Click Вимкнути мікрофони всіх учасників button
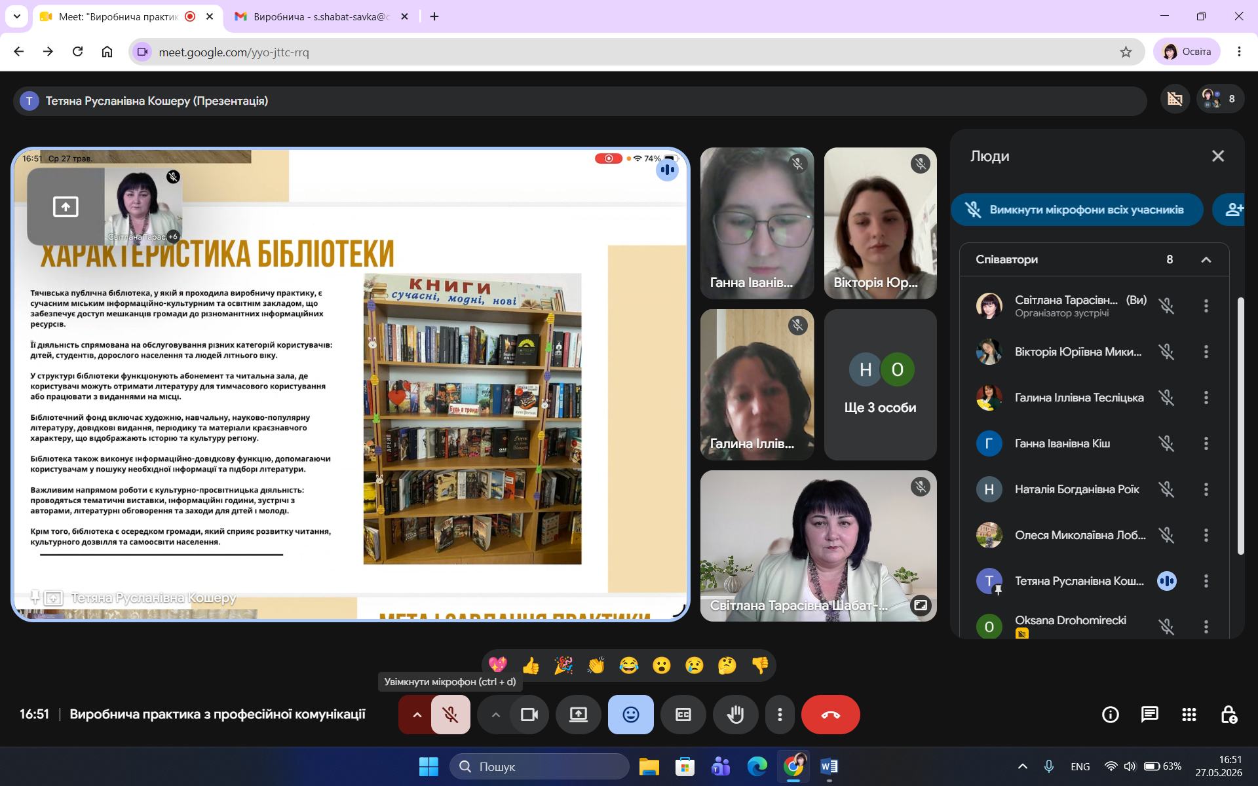 click(x=1077, y=210)
